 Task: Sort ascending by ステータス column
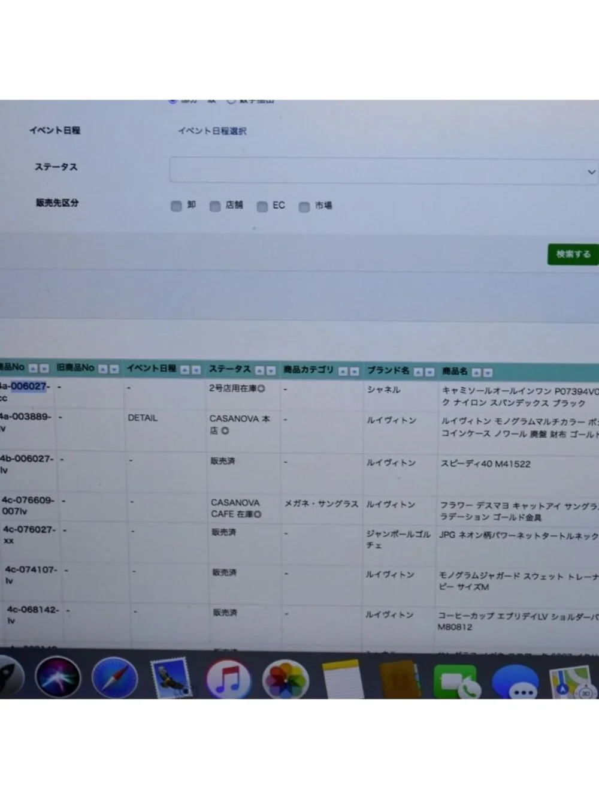(x=260, y=370)
